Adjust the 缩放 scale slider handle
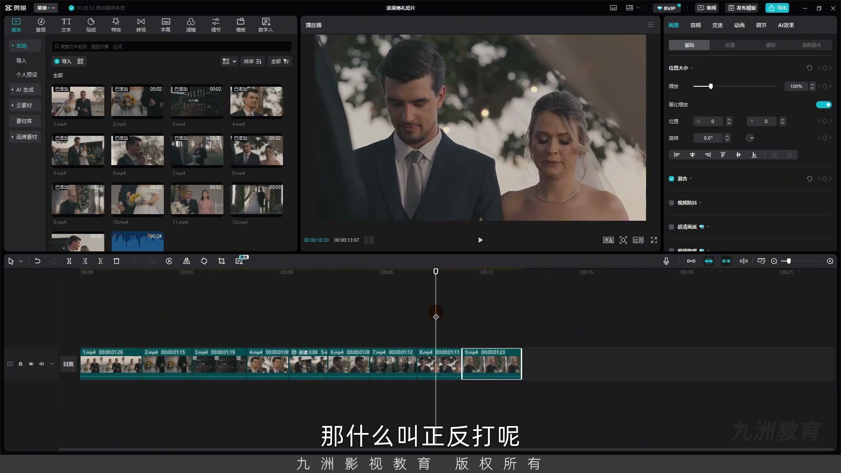Image resolution: width=841 pixels, height=473 pixels. coord(710,86)
